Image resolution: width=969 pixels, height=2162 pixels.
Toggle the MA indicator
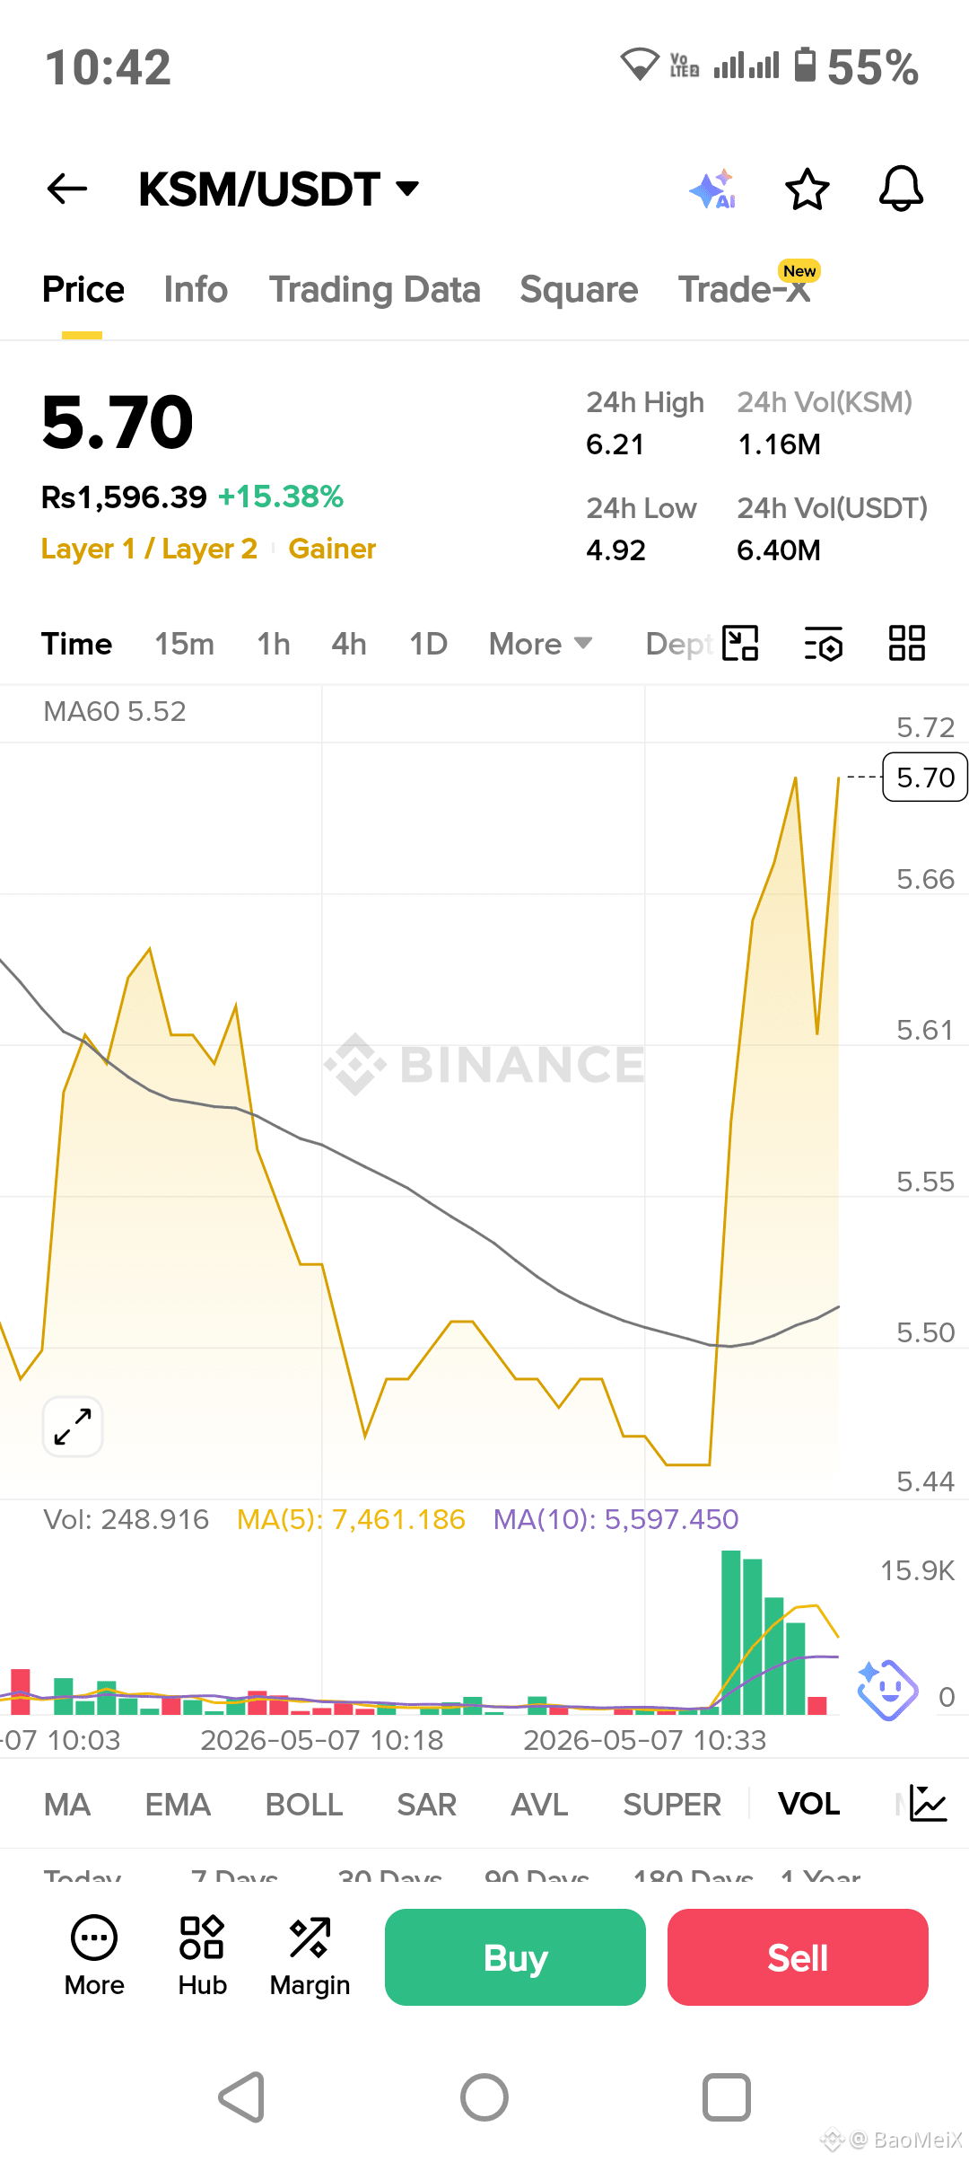[67, 1804]
